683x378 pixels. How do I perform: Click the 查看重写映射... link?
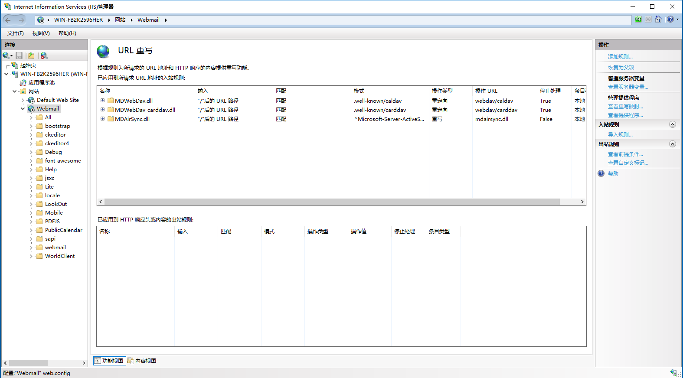[x=625, y=107]
